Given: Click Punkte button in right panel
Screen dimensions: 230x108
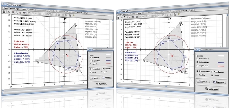Looking at the screenshot, I should point(203,81).
